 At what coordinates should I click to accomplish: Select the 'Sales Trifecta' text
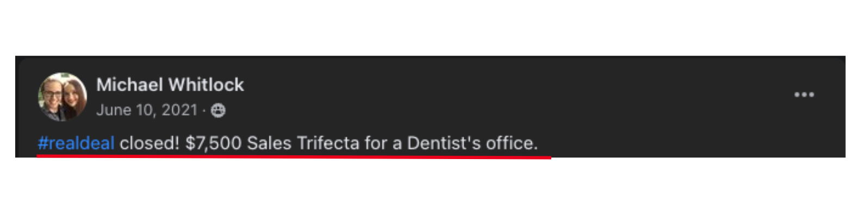(303, 143)
